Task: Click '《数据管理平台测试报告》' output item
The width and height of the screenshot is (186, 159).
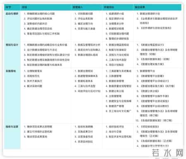Action: (x=155, y=101)
